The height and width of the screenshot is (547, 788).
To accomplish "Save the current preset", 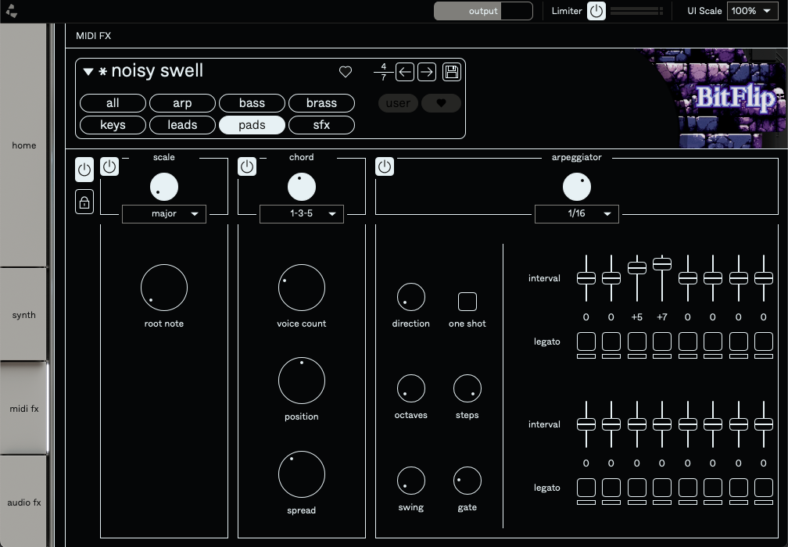I will click(x=452, y=72).
